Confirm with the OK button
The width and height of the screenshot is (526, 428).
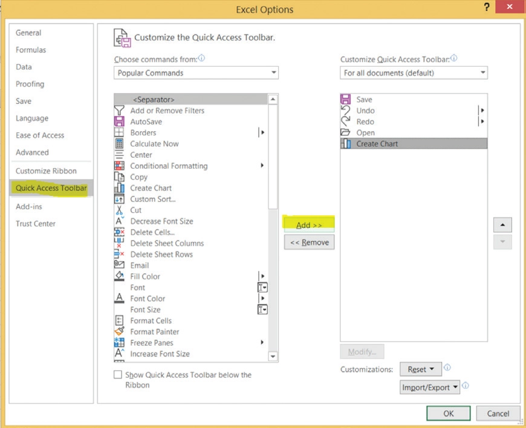[x=449, y=413]
